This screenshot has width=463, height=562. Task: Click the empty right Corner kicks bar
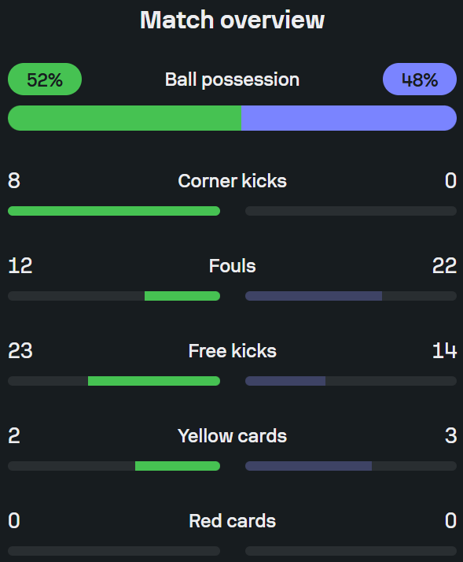click(351, 211)
